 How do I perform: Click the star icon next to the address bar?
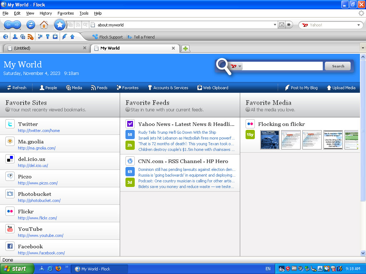tap(60, 25)
